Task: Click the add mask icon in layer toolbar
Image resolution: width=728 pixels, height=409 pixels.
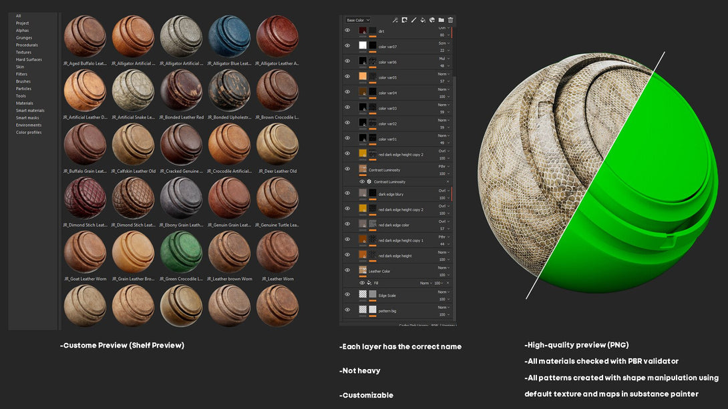Action: coord(404,20)
